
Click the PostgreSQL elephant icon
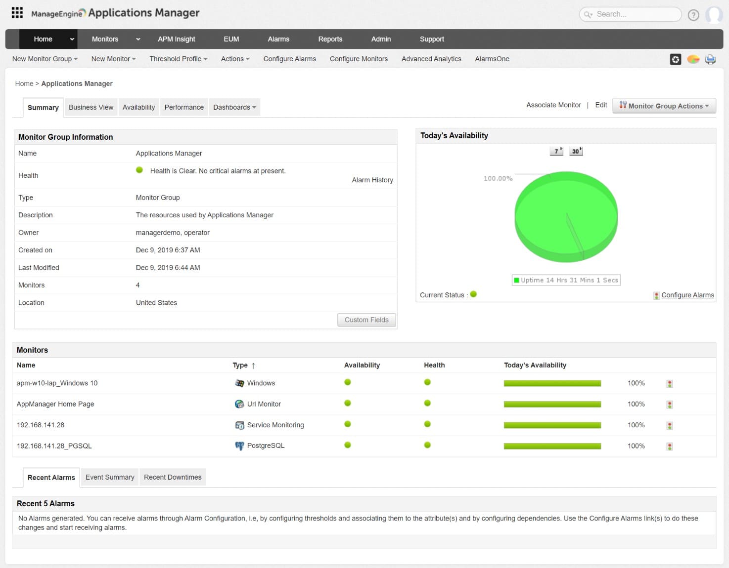239,446
